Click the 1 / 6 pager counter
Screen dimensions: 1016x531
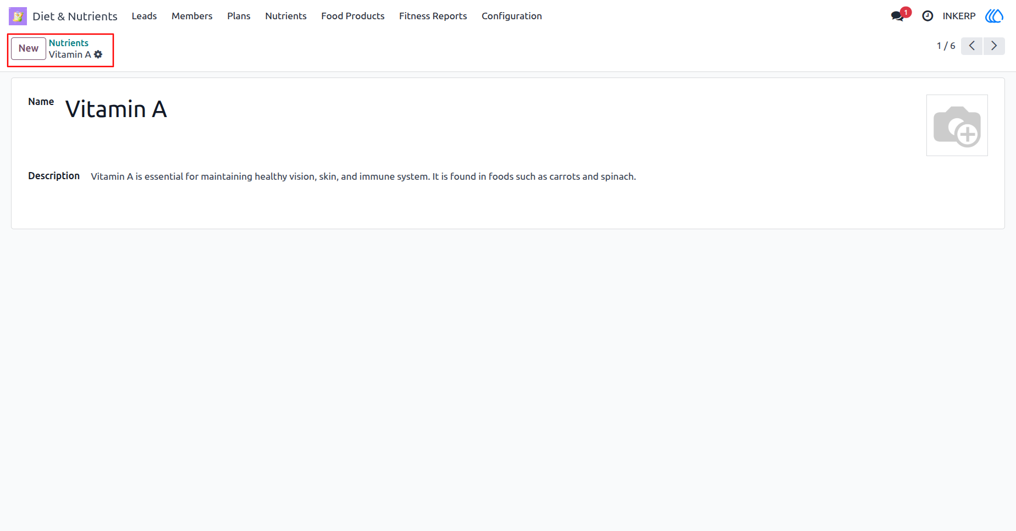point(946,46)
